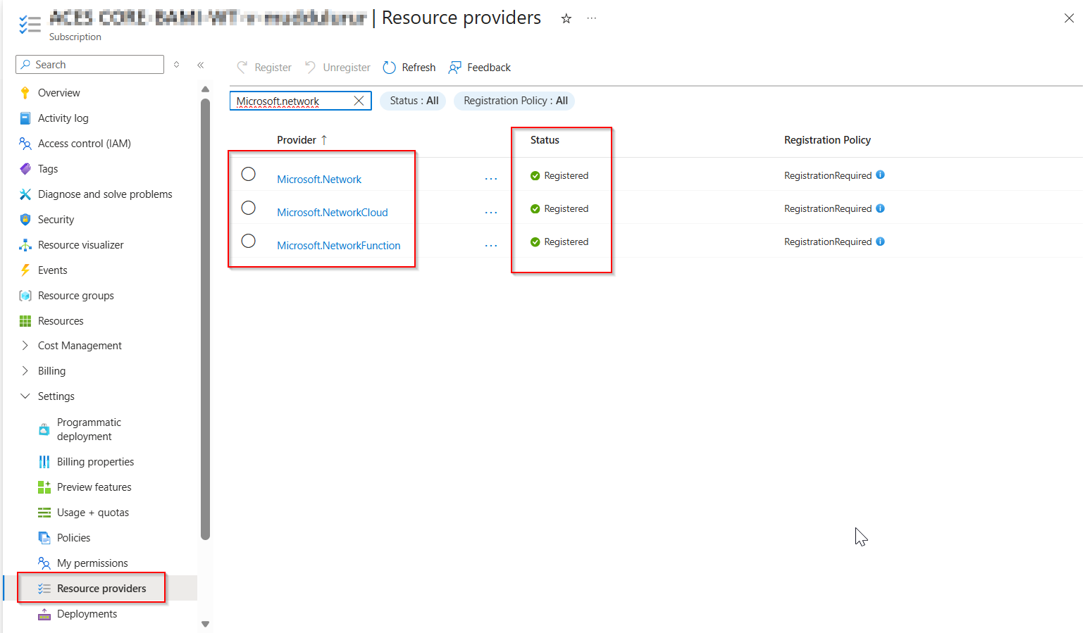The width and height of the screenshot is (1085, 633).
Task: Click the Status column header
Action: point(545,140)
